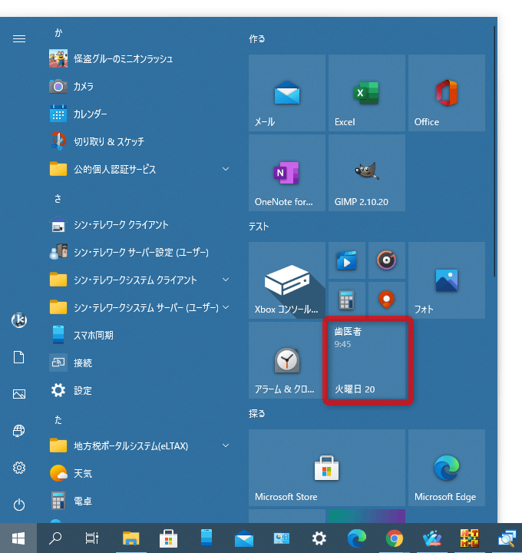The image size is (522, 553).
Task: Open アラーム & クロック tile
Action: point(287,360)
